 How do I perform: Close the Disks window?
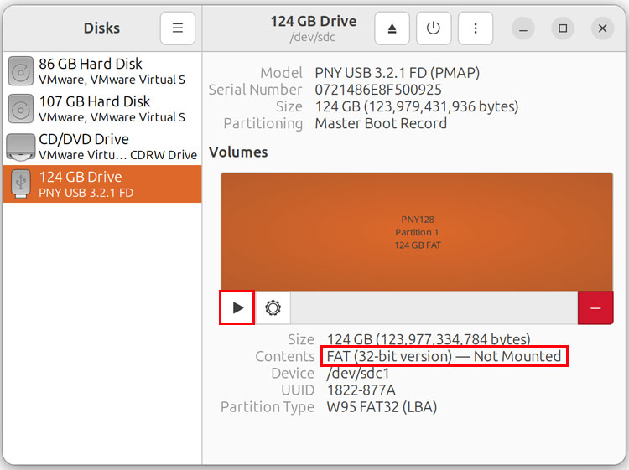click(x=602, y=28)
